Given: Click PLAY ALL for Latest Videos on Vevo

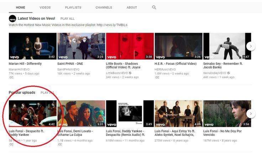Looking at the screenshot, I should click(x=67, y=19).
